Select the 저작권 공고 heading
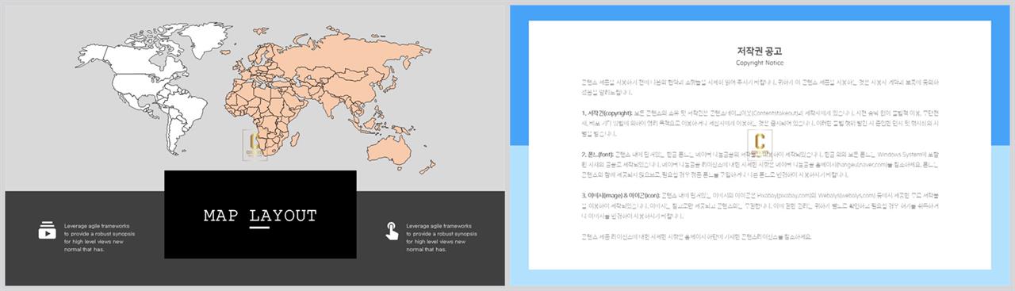Viewport: 1015px width, 291px height. click(760, 50)
